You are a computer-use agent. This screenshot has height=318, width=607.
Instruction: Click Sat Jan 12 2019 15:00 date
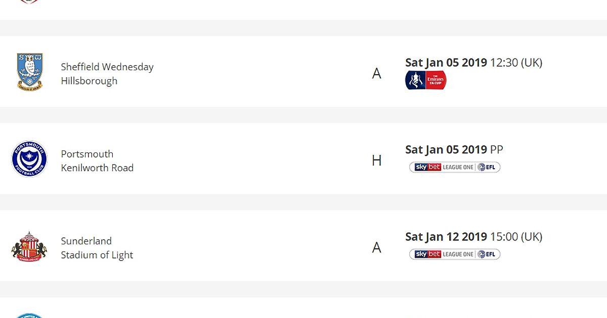[x=473, y=236]
